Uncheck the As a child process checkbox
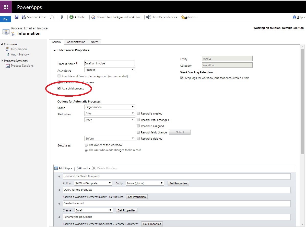306x227 pixels. [59, 88]
